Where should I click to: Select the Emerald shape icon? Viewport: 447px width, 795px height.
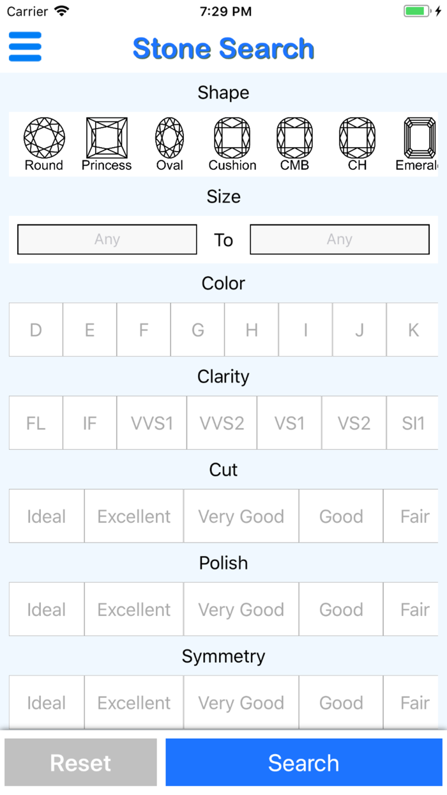click(420, 144)
